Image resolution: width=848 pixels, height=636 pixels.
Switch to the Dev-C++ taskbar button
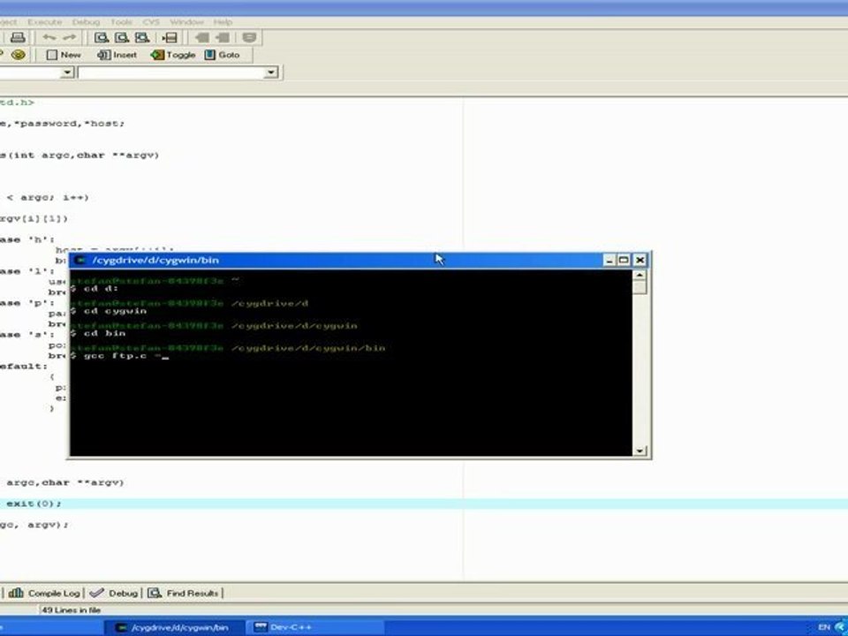click(x=315, y=627)
